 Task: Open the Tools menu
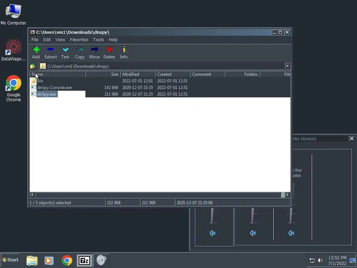pyautogui.click(x=98, y=40)
